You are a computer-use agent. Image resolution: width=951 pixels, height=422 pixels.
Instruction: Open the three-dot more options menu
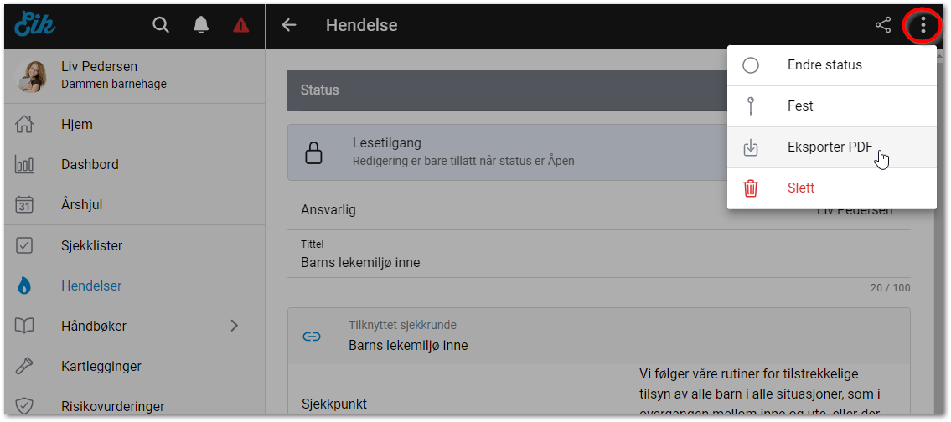923,25
